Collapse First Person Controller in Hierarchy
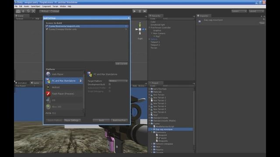Viewport: 280px width, 157px height. click(x=150, y=27)
